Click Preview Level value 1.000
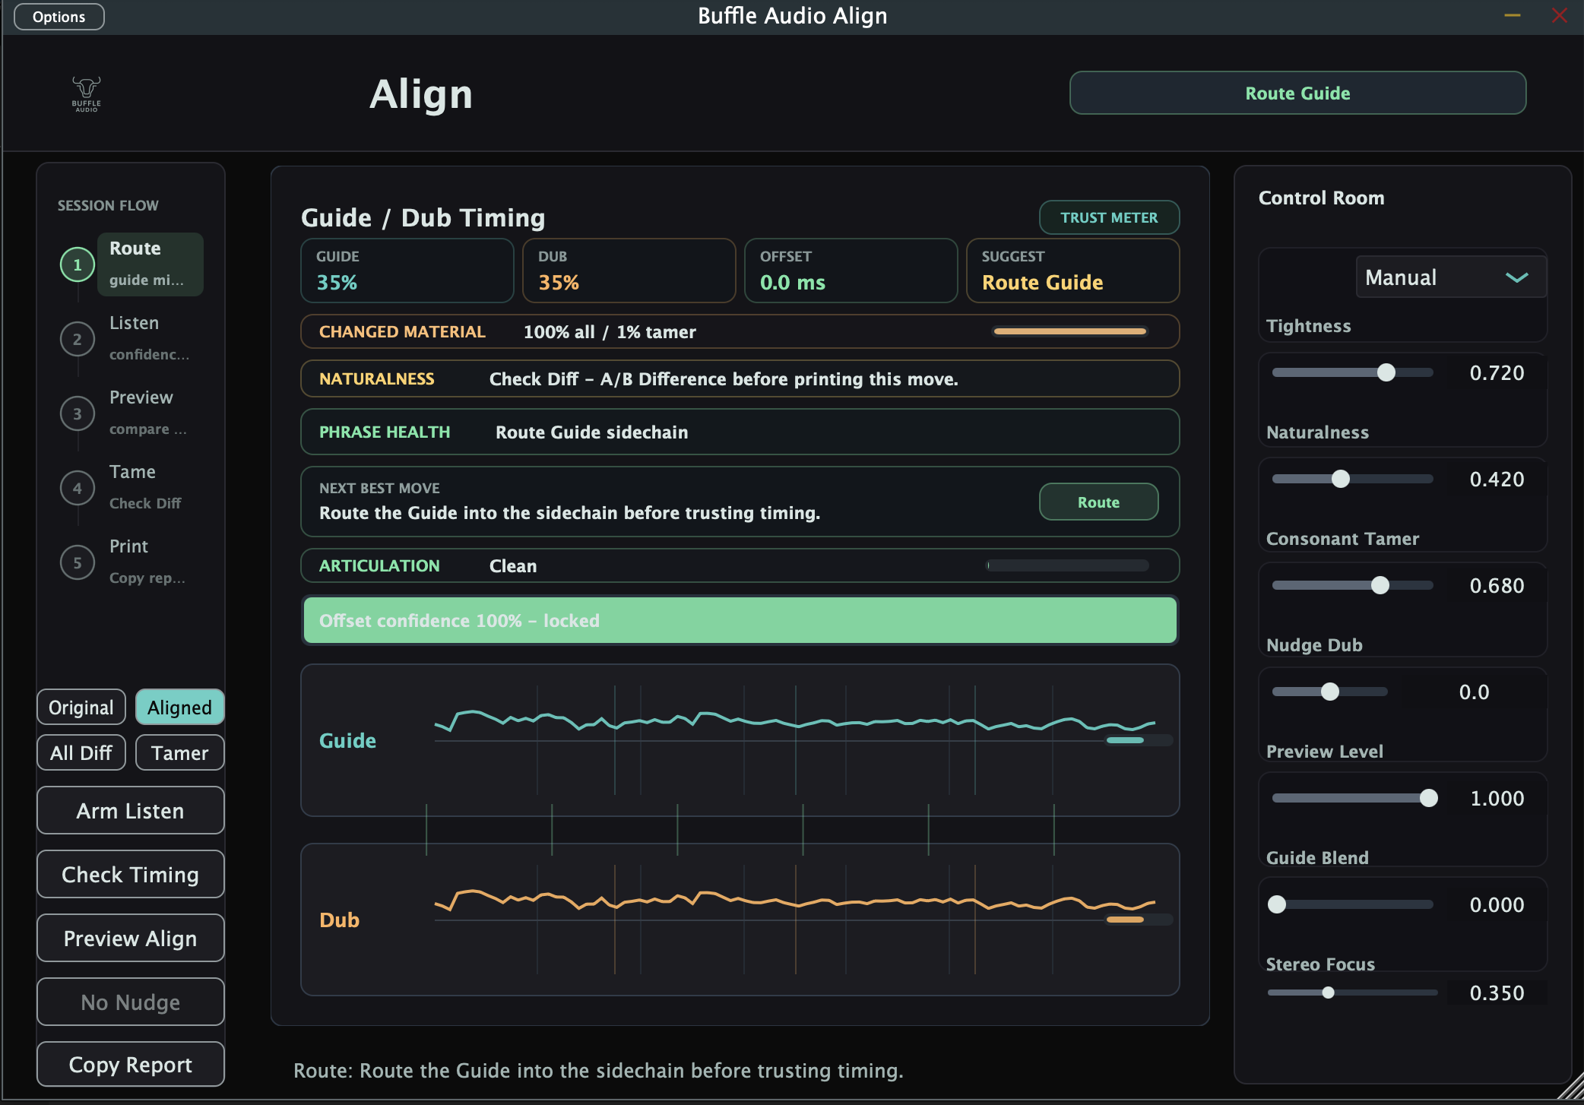 [1497, 799]
